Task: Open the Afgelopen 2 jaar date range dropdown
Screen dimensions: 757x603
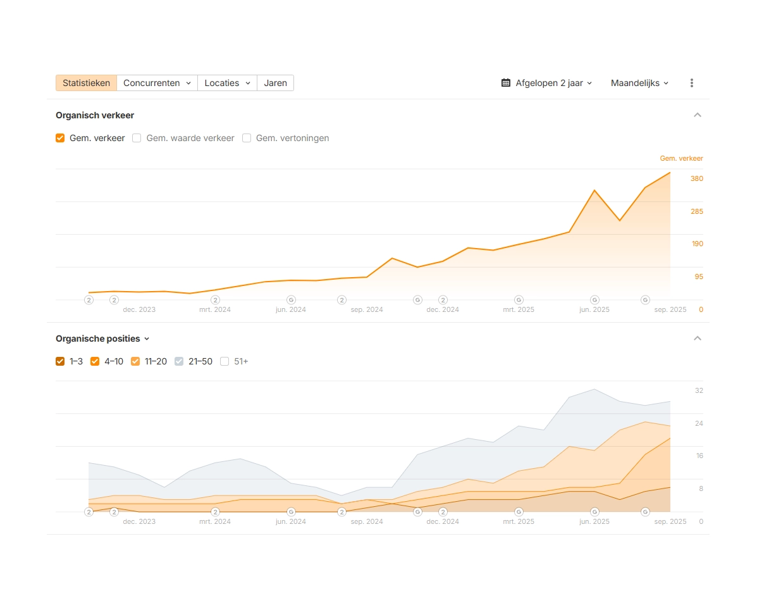Action: coord(547,83)
